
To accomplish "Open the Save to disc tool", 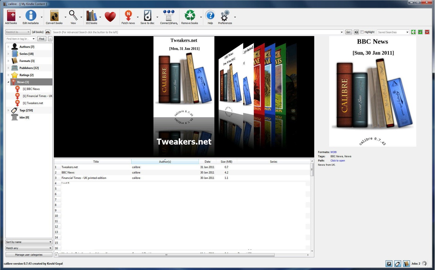I will pos(147,15).
